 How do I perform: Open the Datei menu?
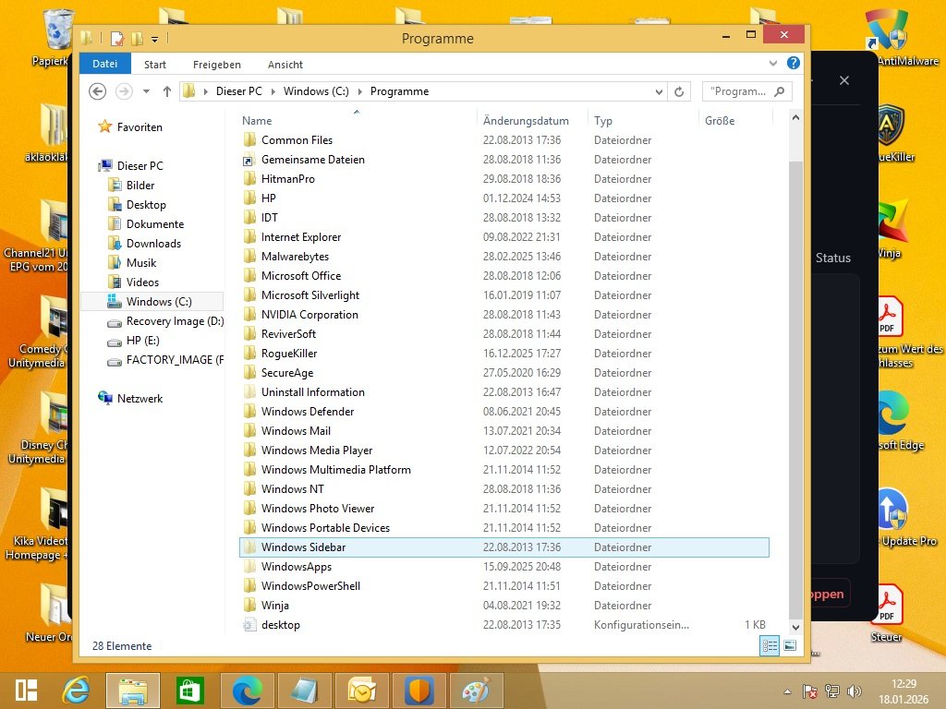(105, 64)
